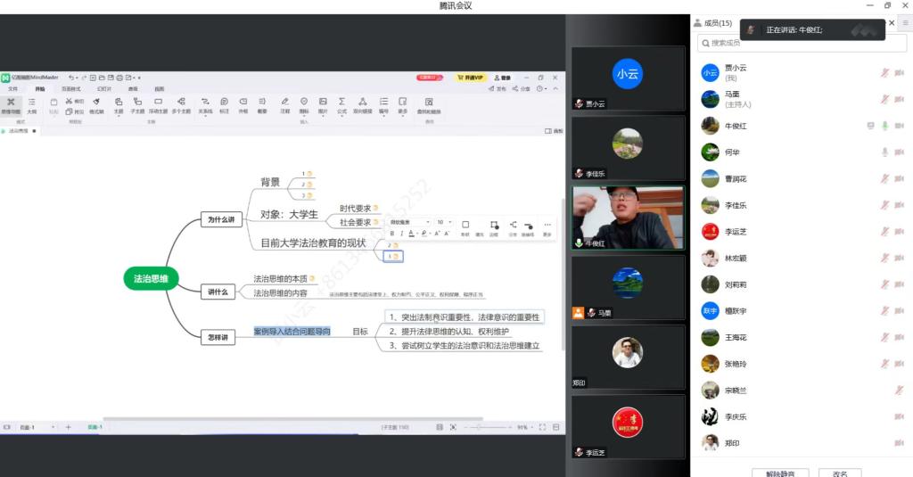The image size is (913, 477).
Task: Click the 子主题 (Subtopic) toolbar icon
Action: point(137,104)
